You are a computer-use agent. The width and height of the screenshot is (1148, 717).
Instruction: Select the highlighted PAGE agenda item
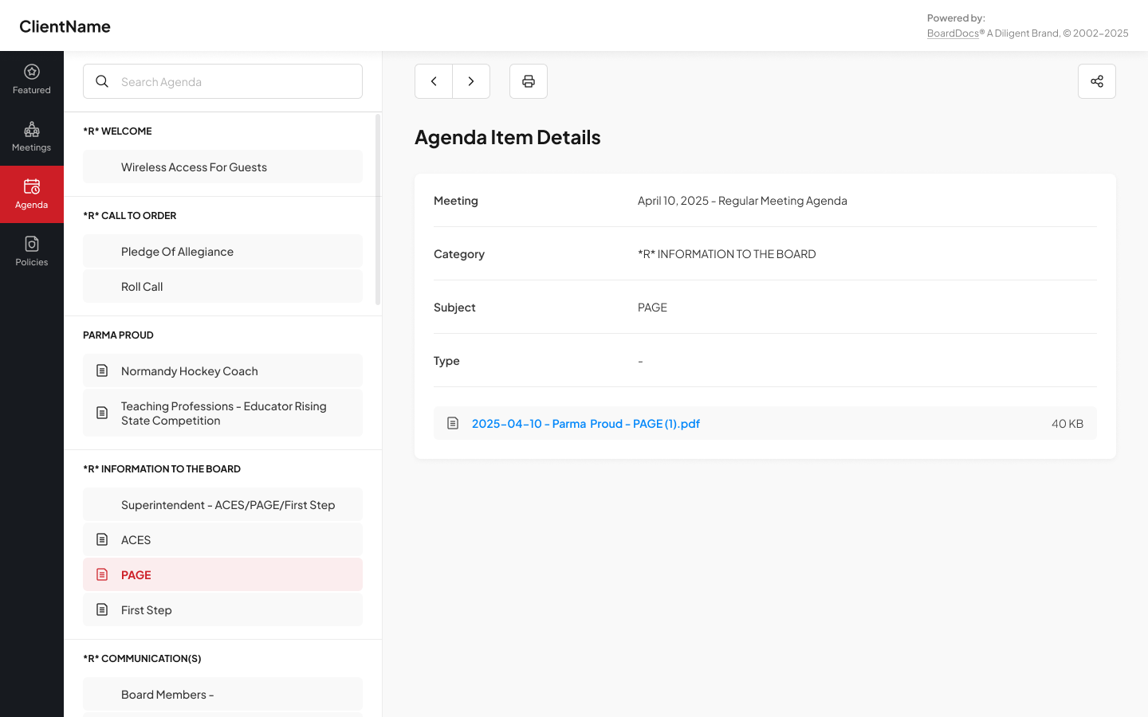coord(222,574)
